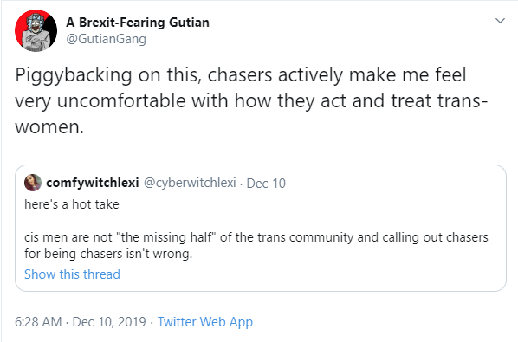Select the comfywitchlexi display name

click(x=93, y=183)
